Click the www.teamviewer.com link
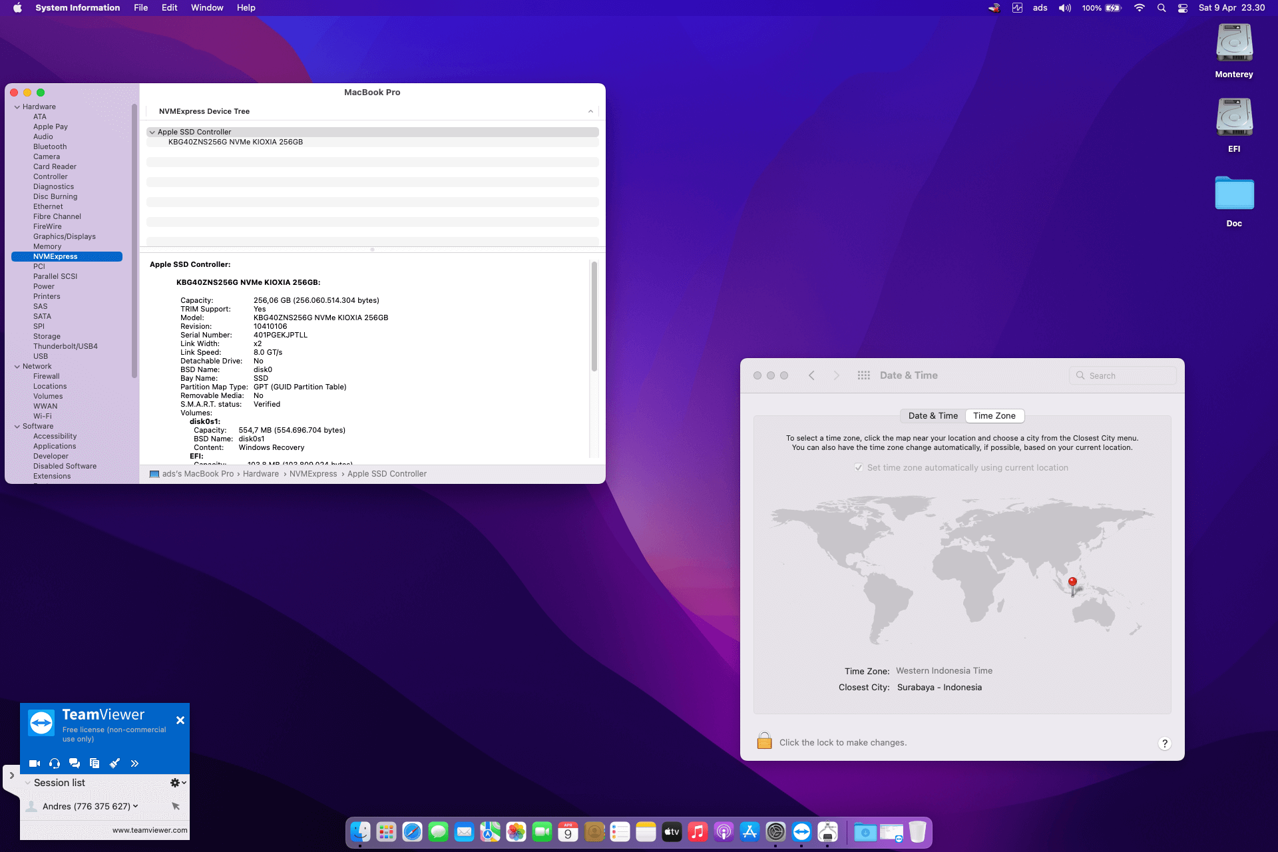The image size is (1278, 852). (150, 830)
